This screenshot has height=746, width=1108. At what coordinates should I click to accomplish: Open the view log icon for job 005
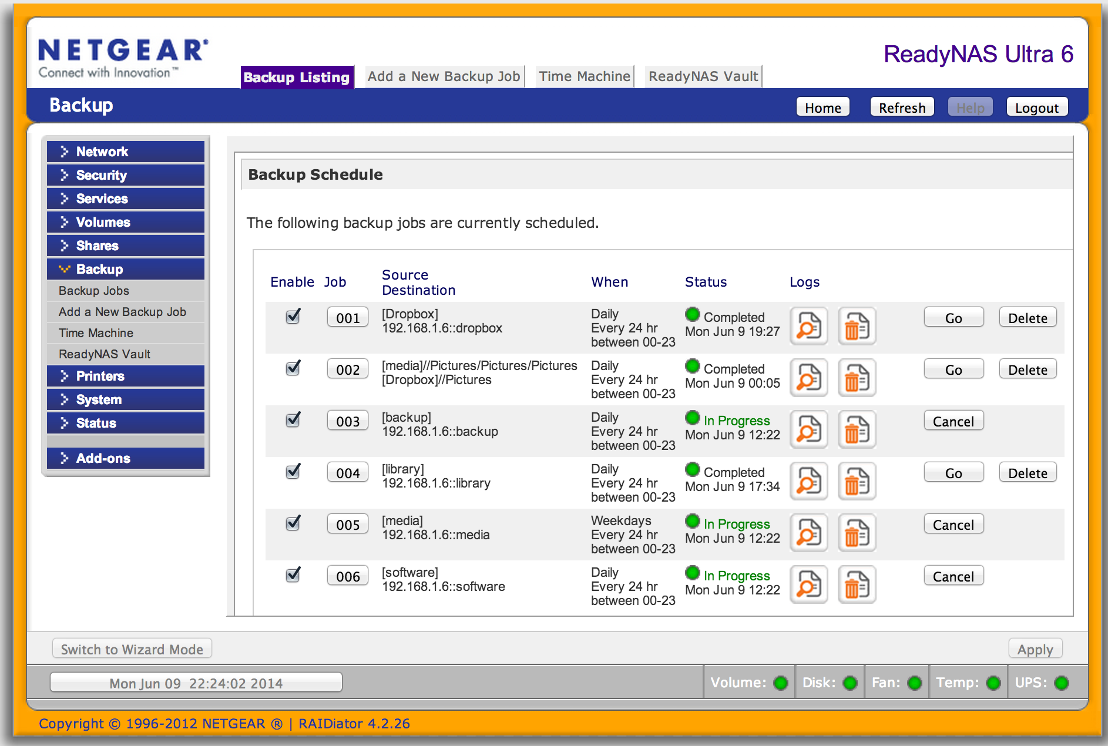click(808, 533)
